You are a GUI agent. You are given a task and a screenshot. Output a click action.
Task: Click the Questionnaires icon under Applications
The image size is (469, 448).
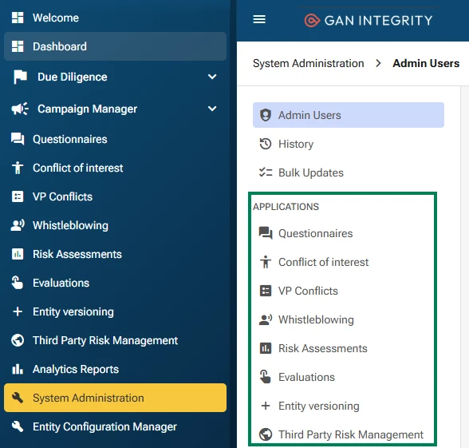pyautogui.click(x=266, y=233)
